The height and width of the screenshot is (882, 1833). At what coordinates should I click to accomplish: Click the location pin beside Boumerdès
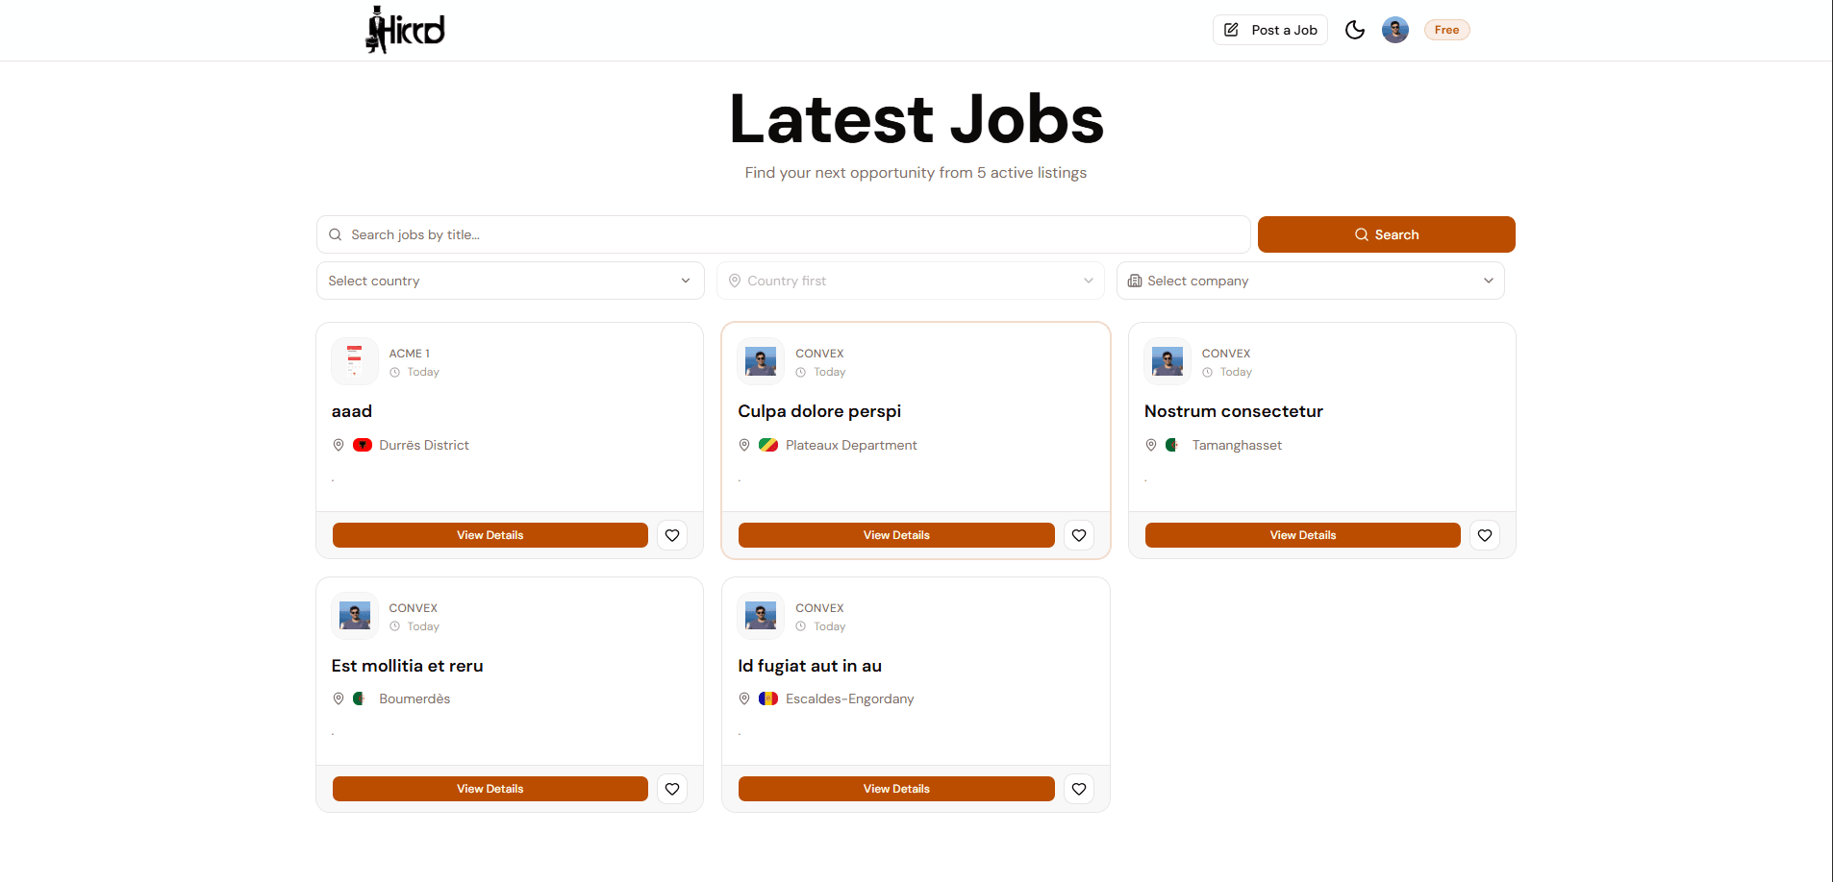pos(339,698)
